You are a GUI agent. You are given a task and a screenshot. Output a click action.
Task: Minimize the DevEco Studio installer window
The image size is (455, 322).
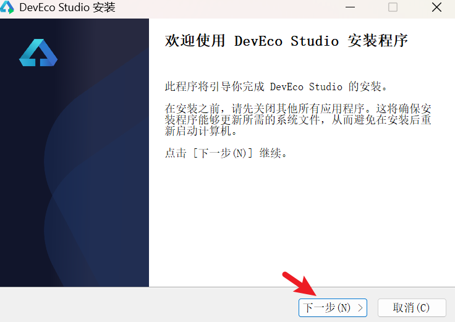click(x=351, y=7)
